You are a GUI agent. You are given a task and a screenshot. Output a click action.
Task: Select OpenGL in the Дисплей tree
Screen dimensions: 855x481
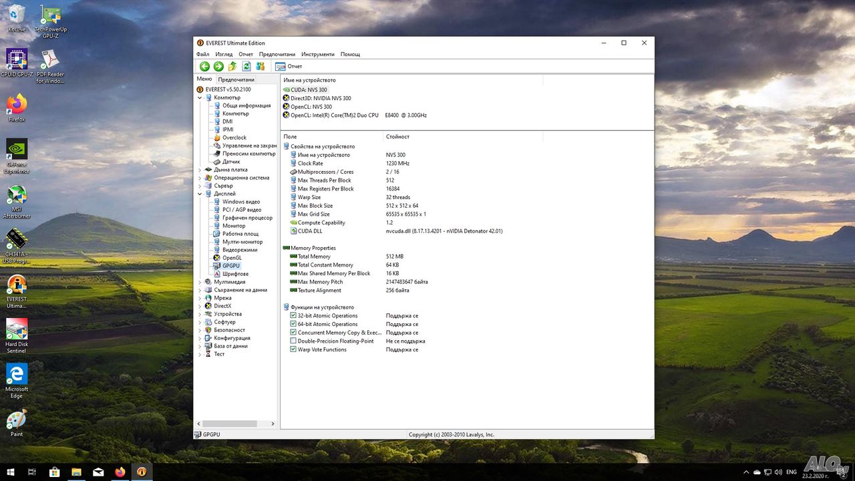pos(232,258)
